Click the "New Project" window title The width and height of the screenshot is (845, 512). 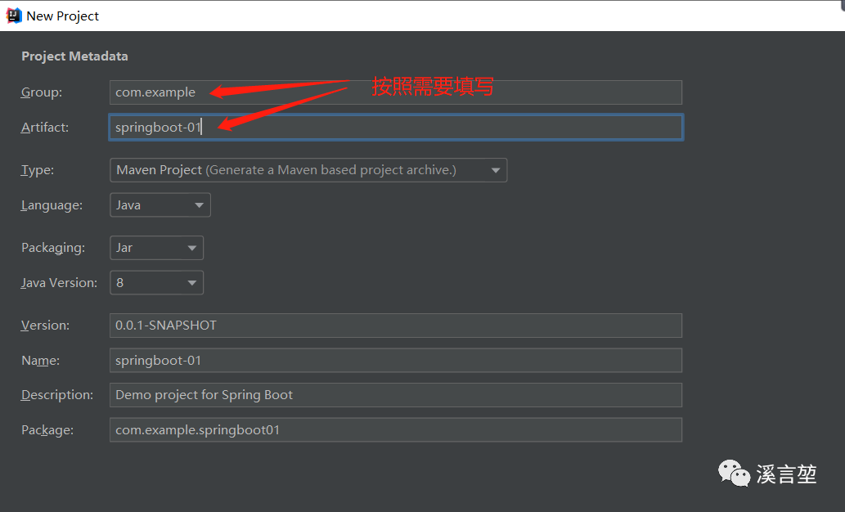click(62, 16)
